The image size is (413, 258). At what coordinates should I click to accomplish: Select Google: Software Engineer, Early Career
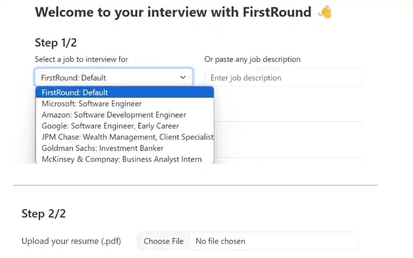[x=125, y=126]
